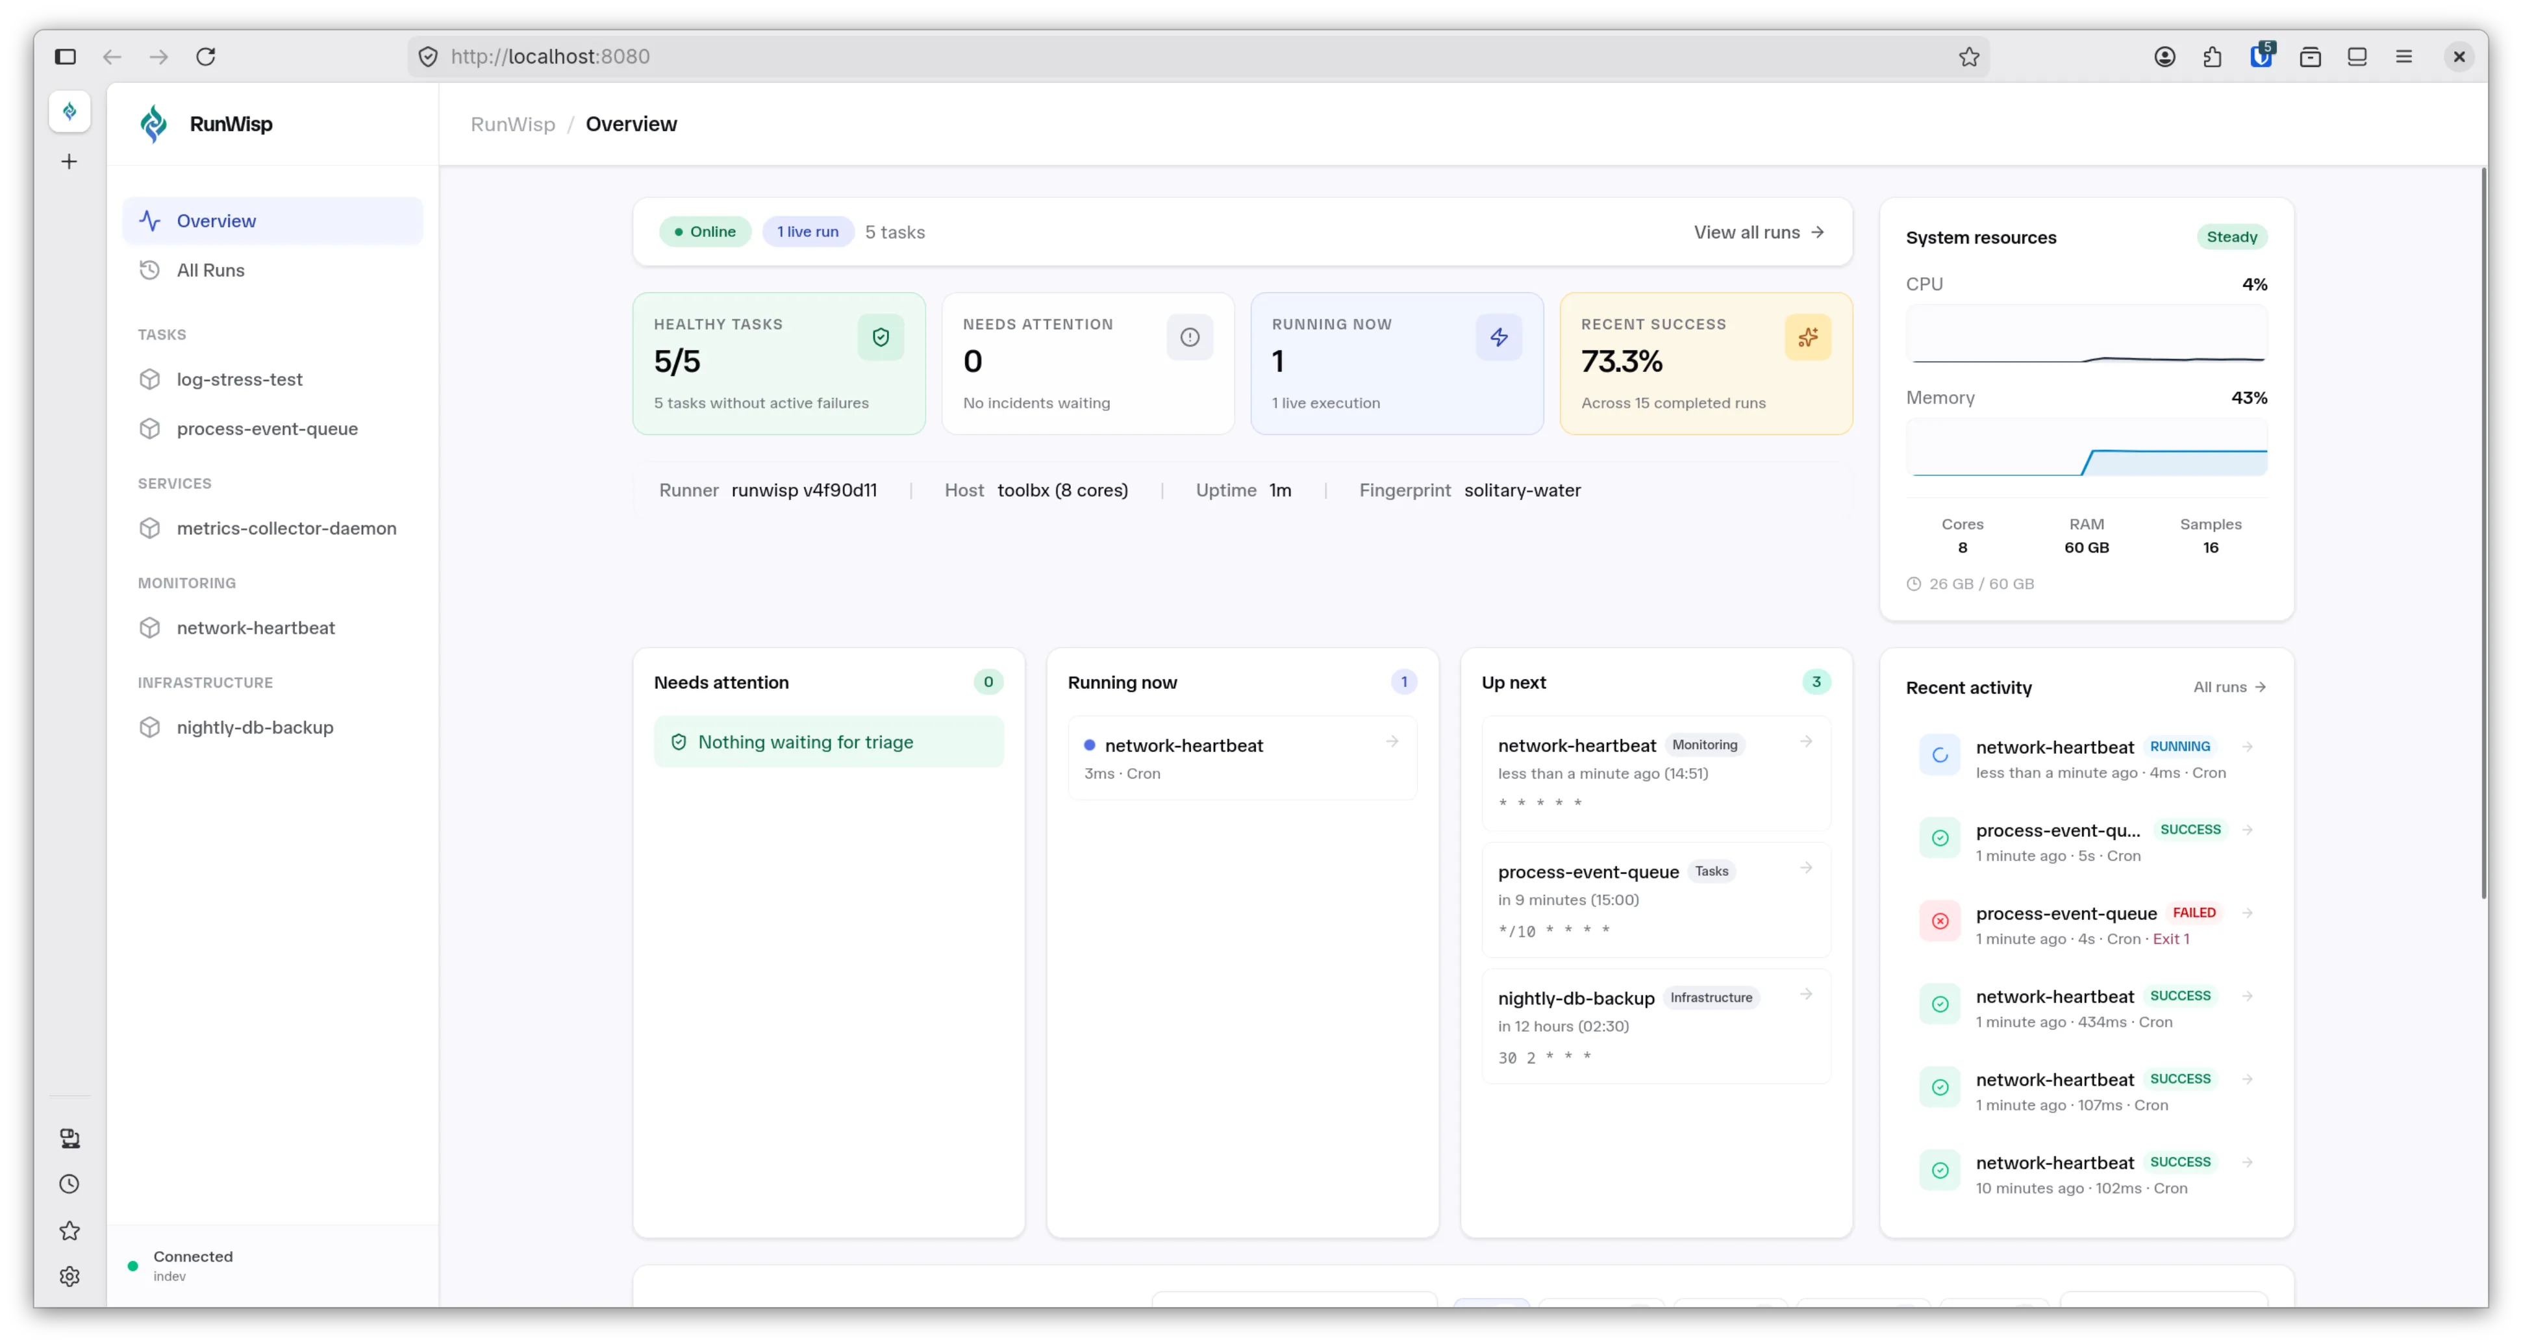The width and height of the screenshot is (2521, 1344).
Task: Open network-heartbeat in Running now
Action: coord(1242,758)
